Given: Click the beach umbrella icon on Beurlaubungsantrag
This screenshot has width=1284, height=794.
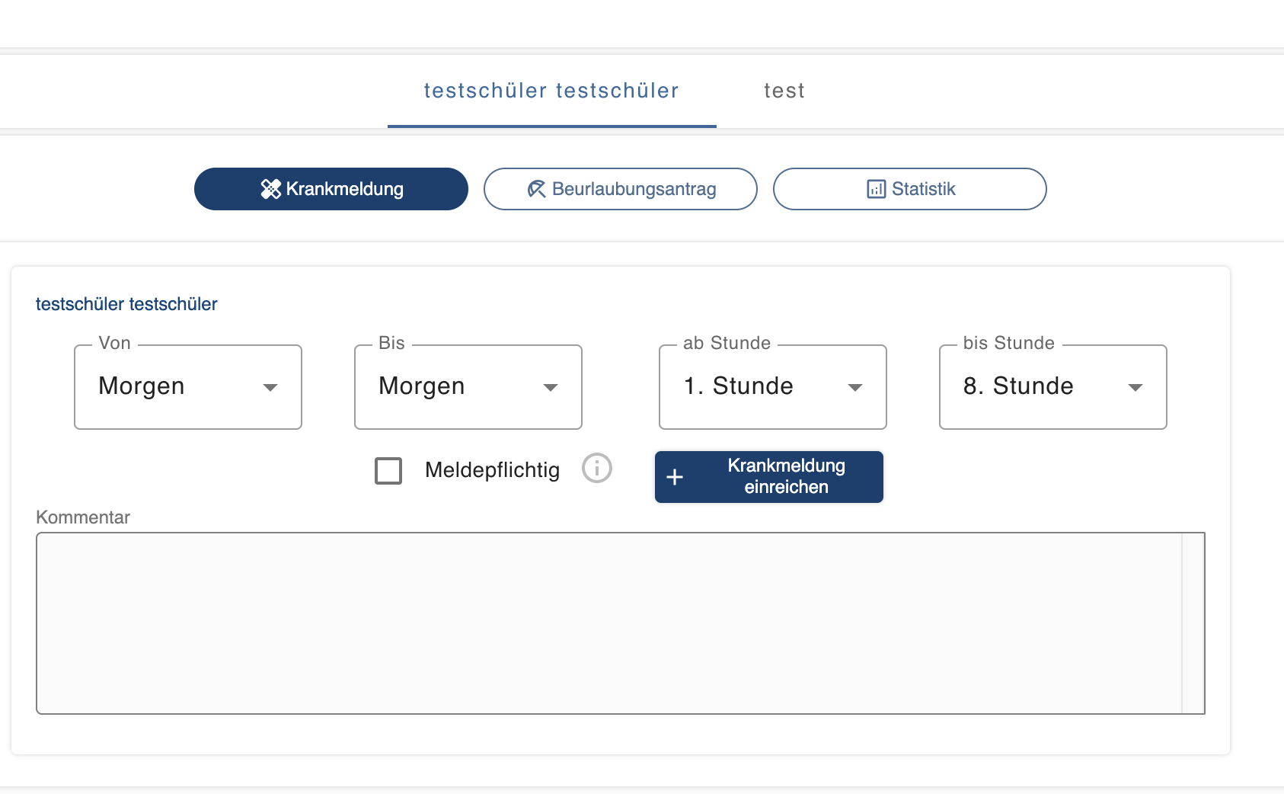Looking at the screenshot, I should coord(537,189).
